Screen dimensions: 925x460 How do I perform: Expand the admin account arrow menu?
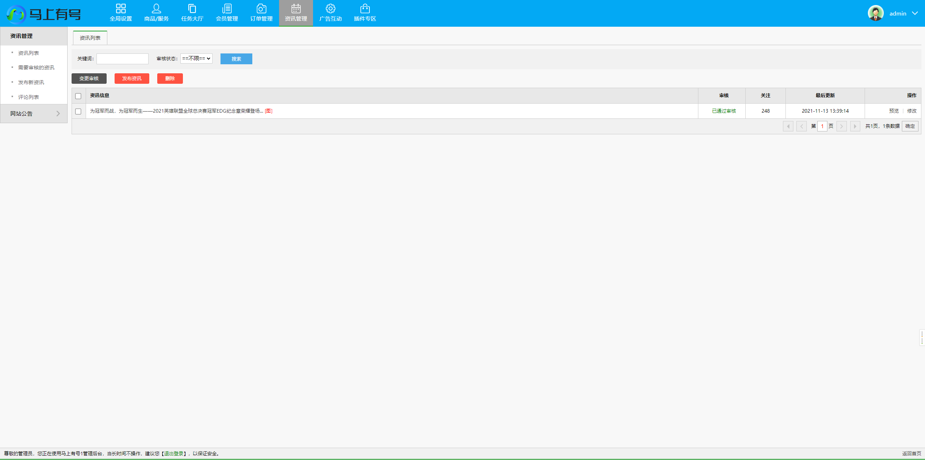tap(915, 13)
